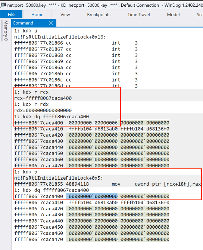Click the WinDbg app icon in title bar

coord(3,5)
